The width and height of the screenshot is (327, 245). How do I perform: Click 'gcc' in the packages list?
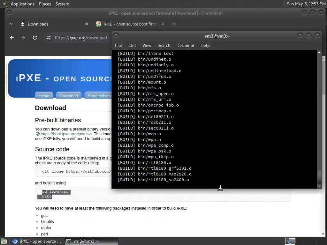(x=44, y=216)
